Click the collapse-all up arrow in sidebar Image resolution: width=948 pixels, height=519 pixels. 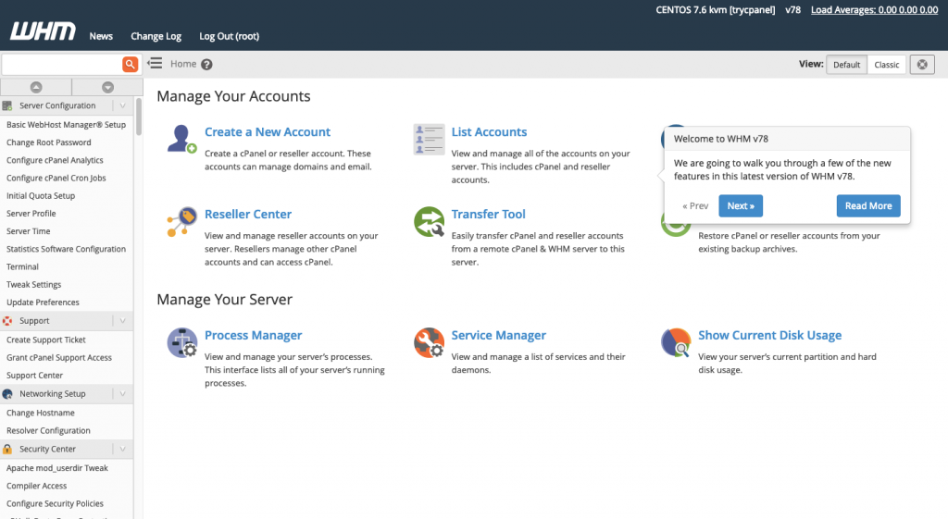(36, 87)
